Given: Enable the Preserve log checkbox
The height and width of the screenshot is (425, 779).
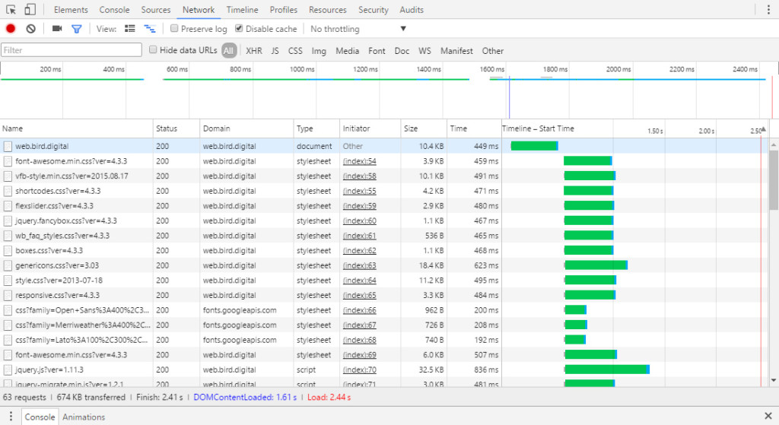Looking at the screenshot, I should coord(175,29).
